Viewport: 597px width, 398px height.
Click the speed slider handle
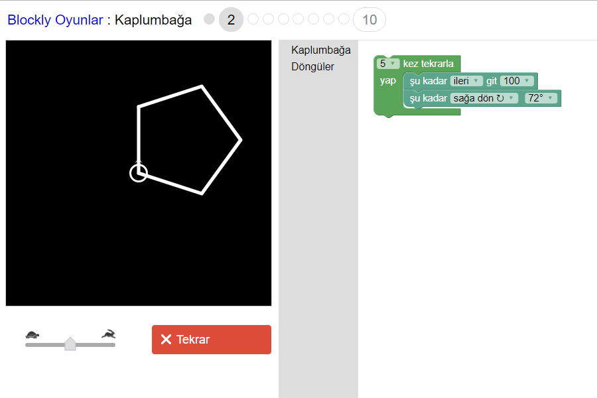(70, 344)
